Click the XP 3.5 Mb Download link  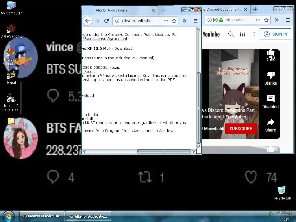(123, 49)
